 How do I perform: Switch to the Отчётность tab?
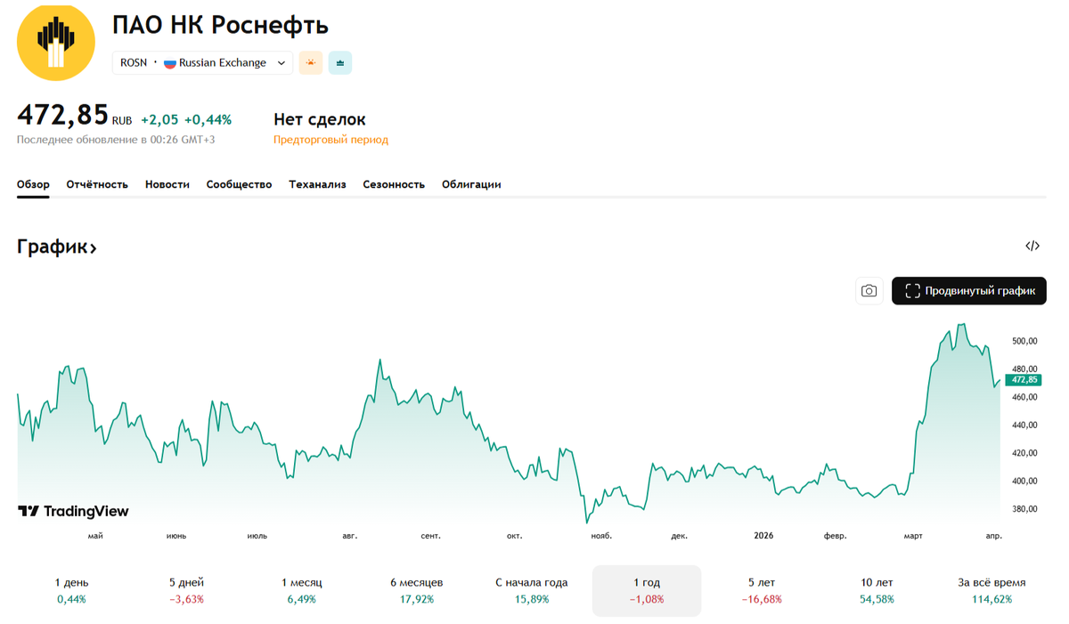pyautogui.click(x=97, y=184)
